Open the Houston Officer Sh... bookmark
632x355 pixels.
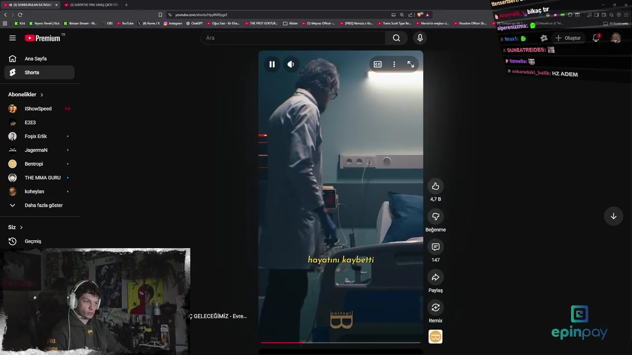tap(469, 23)
